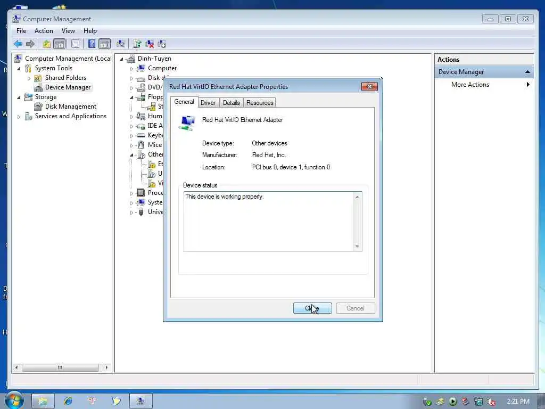
Task: Click the network adapter icon in Properties dialog
Action: tap(187, 123)
